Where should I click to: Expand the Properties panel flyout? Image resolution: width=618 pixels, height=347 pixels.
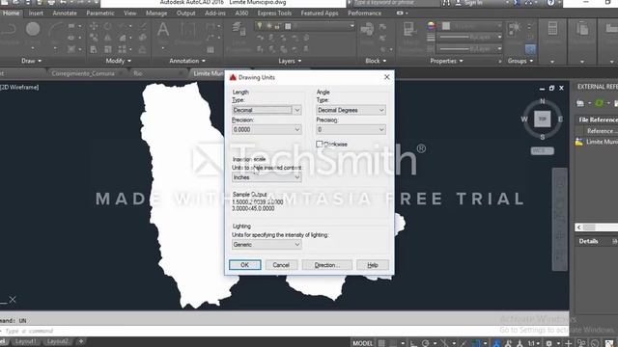click(446, 61)
